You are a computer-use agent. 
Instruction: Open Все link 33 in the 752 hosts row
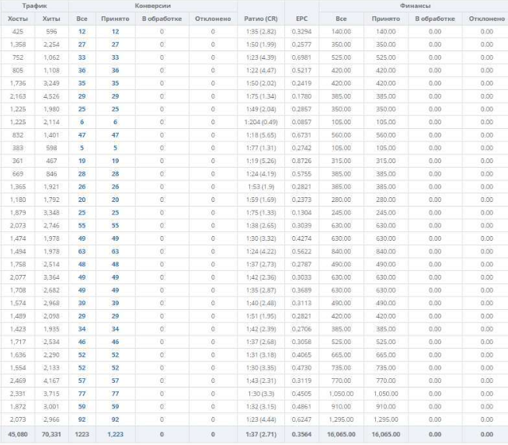(x=82, y=57)
